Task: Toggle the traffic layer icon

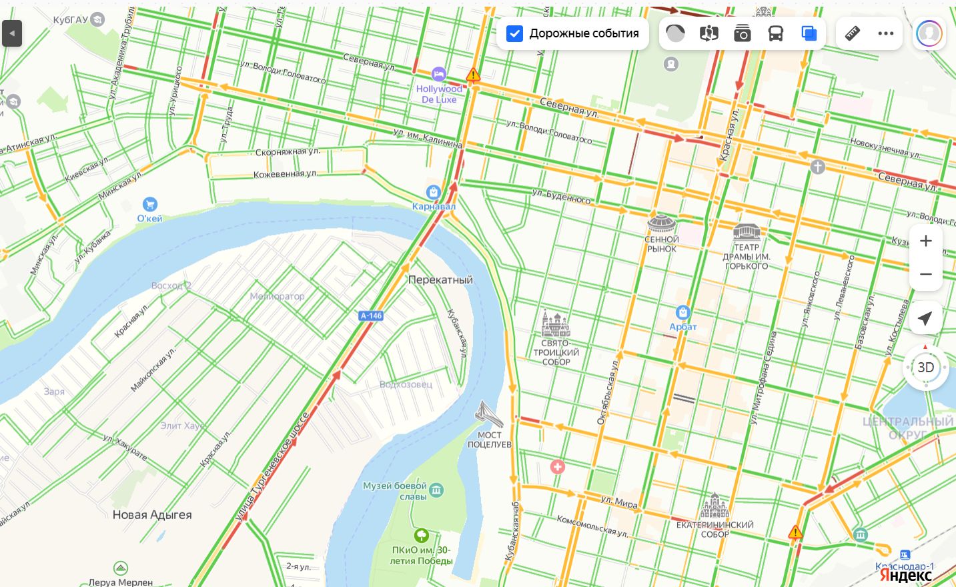Action: pos(676,33)
